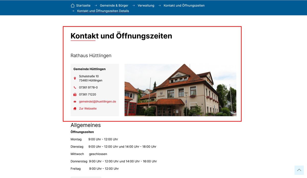Click 'Kontakt und Öffnungszeiten Details' breadcrumb

[x=103, y=11]
